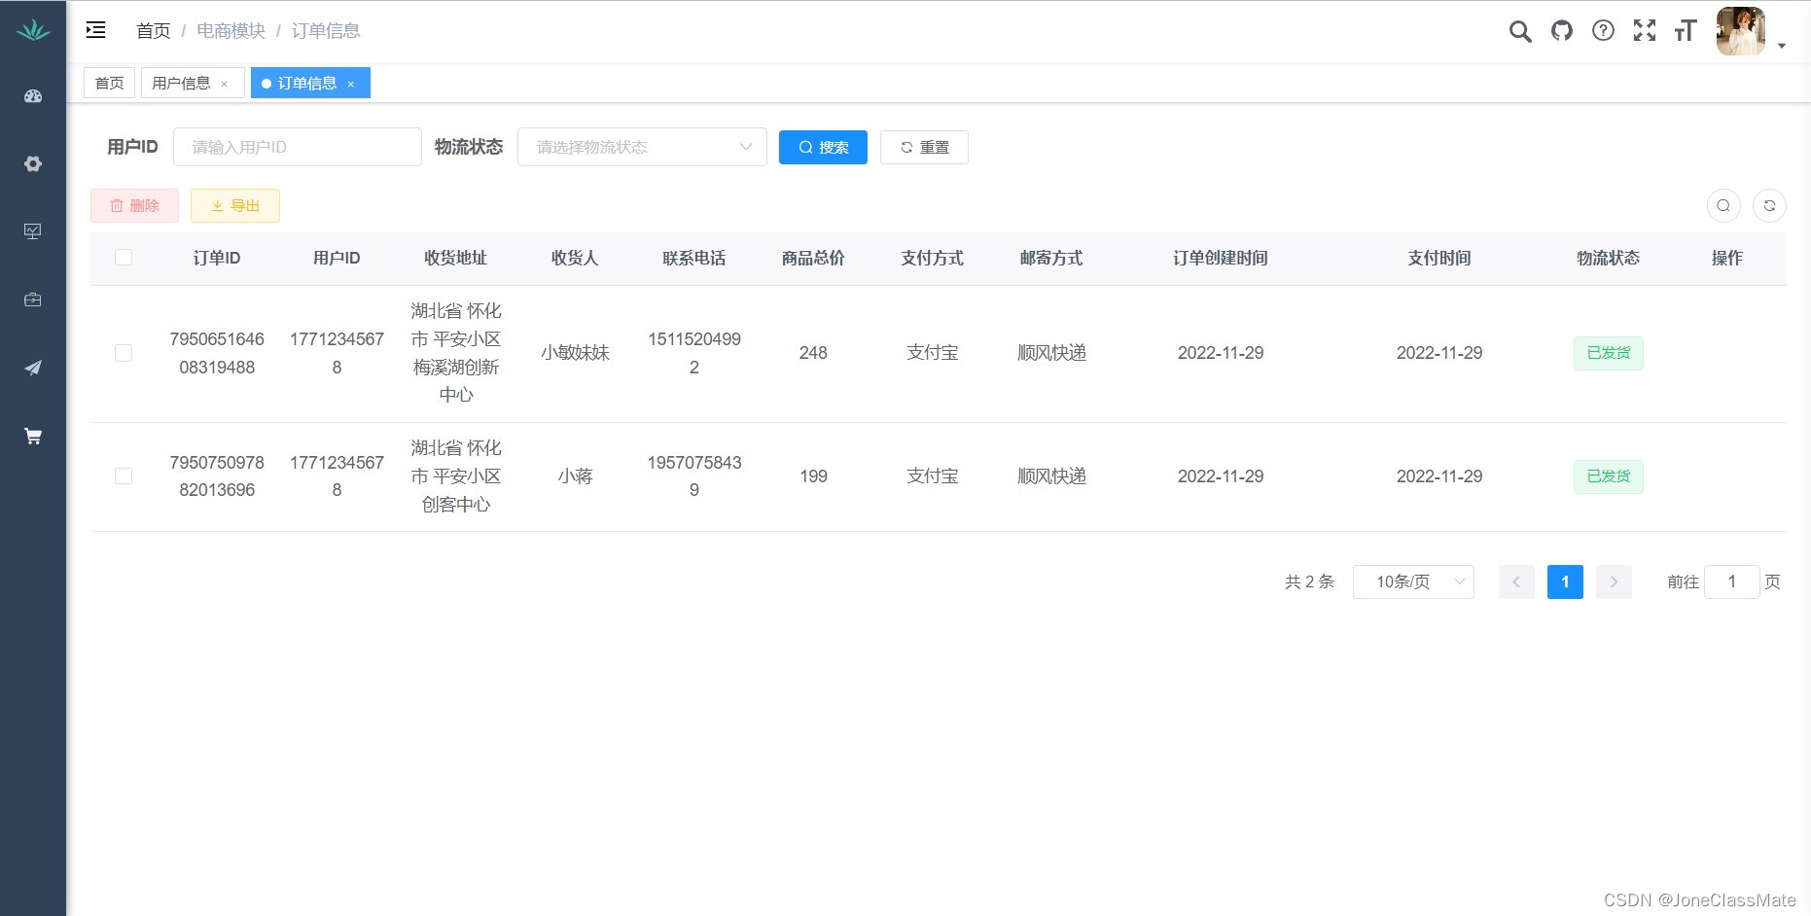Image resolution: width=1811 pixels, height=916 pixels.
Task: Click the 收货地址 column header
Action: (456, 258)
